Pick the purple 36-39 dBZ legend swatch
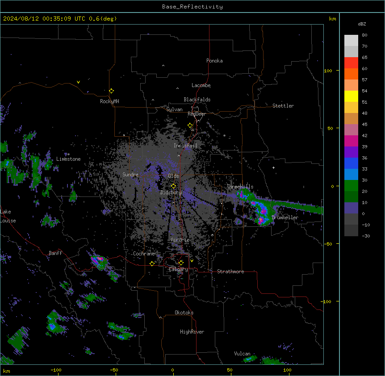Screen dimensions: 385x376 tap(351, 152)
